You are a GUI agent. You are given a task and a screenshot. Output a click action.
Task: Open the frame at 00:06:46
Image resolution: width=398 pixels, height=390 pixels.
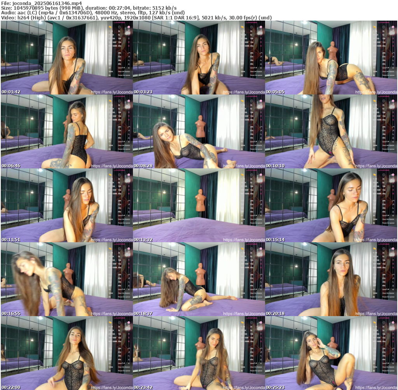67,131
